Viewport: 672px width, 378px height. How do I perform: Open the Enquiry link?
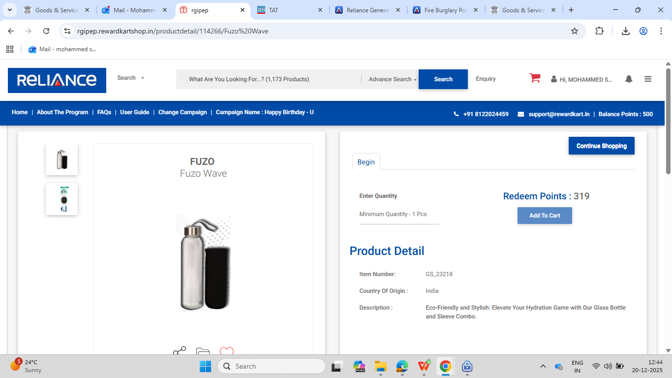[x=486, y=79]
